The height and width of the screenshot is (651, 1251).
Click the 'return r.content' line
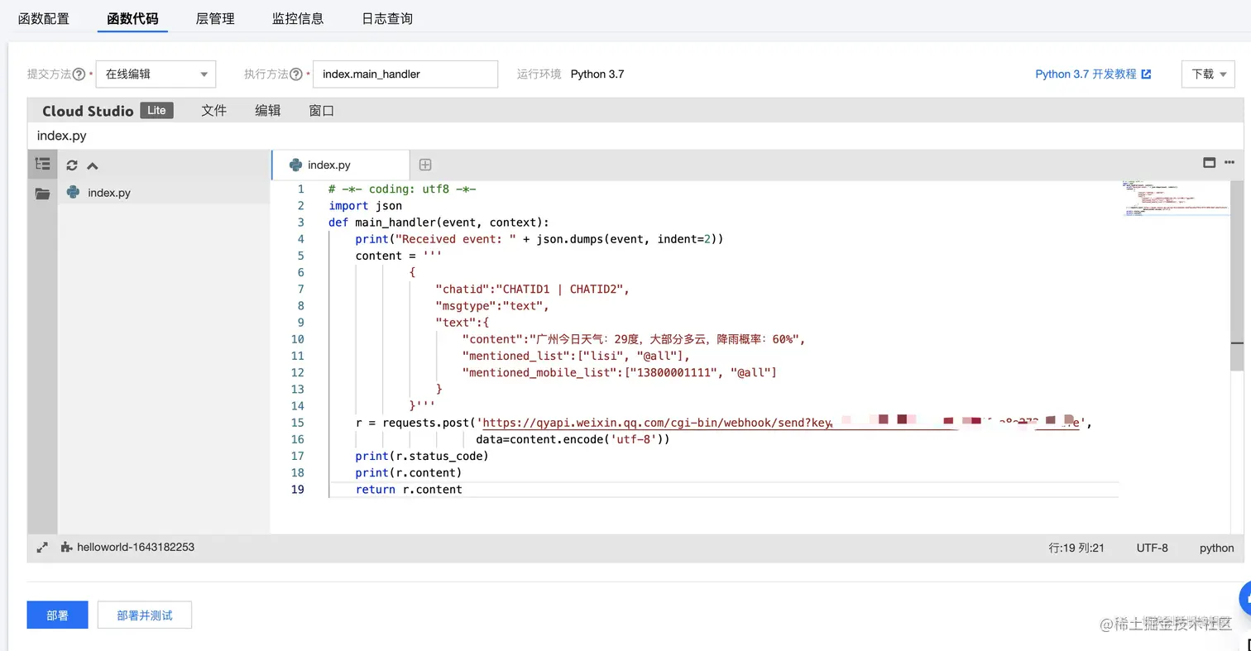click(409, 490)
